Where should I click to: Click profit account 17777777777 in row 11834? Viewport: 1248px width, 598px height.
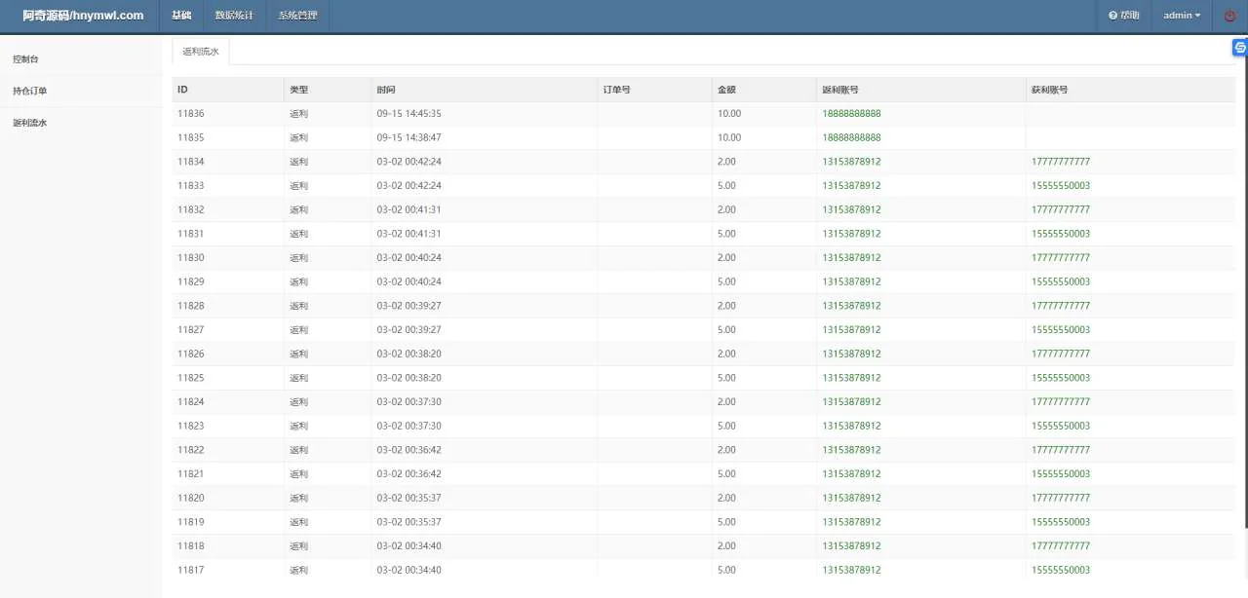(x=1060, y=162)
